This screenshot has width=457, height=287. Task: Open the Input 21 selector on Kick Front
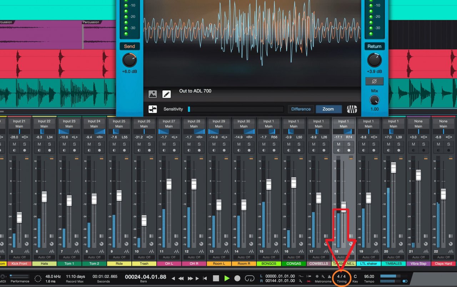tap(19, 121)
